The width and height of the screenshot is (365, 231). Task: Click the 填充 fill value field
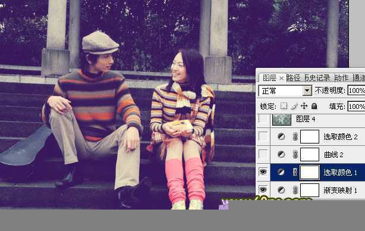pos(357,107)
